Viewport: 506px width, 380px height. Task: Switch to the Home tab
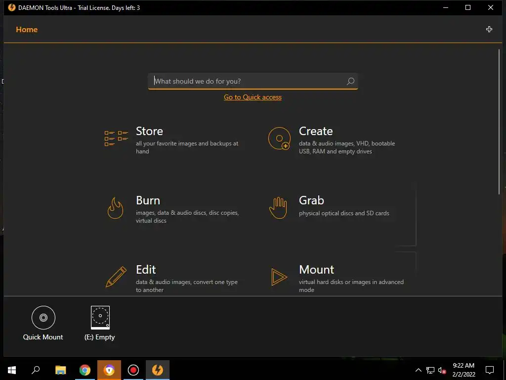coord(27,29)
